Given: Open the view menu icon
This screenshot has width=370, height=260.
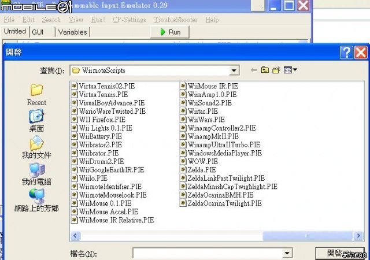Looking at the screenshot, I should [290, 70].
